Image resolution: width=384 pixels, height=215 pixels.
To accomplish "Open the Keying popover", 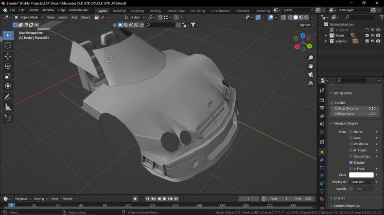I will 41,199.
